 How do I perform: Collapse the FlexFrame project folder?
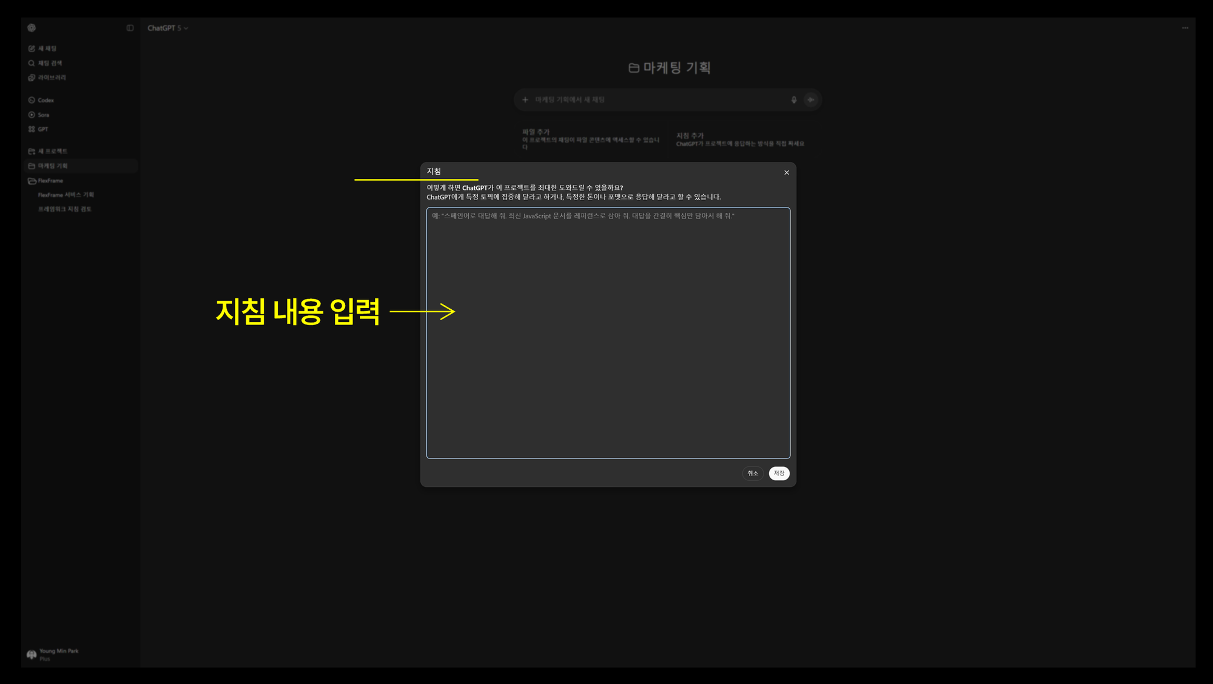(32, 181)
